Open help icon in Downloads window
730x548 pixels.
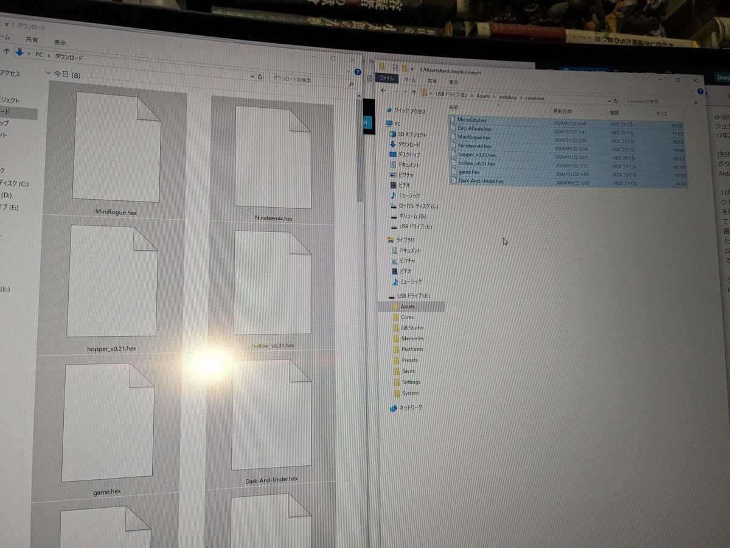[357, 72]
